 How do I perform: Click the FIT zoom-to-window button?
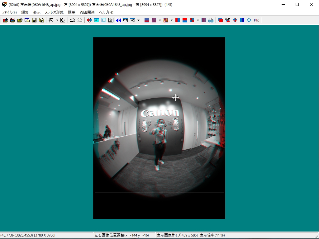(x=125, y=20)
